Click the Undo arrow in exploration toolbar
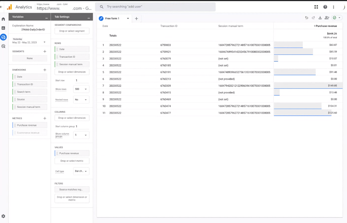This screenshot has width=347, height=223. pyautogui.click(x=307, y=18)
